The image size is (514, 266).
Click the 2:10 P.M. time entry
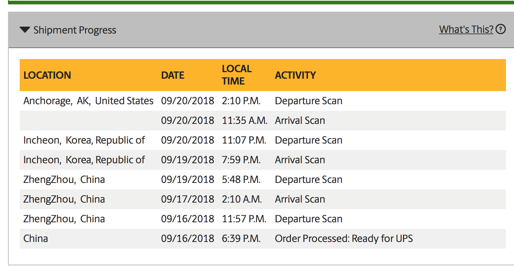click(x=241, y=101)
